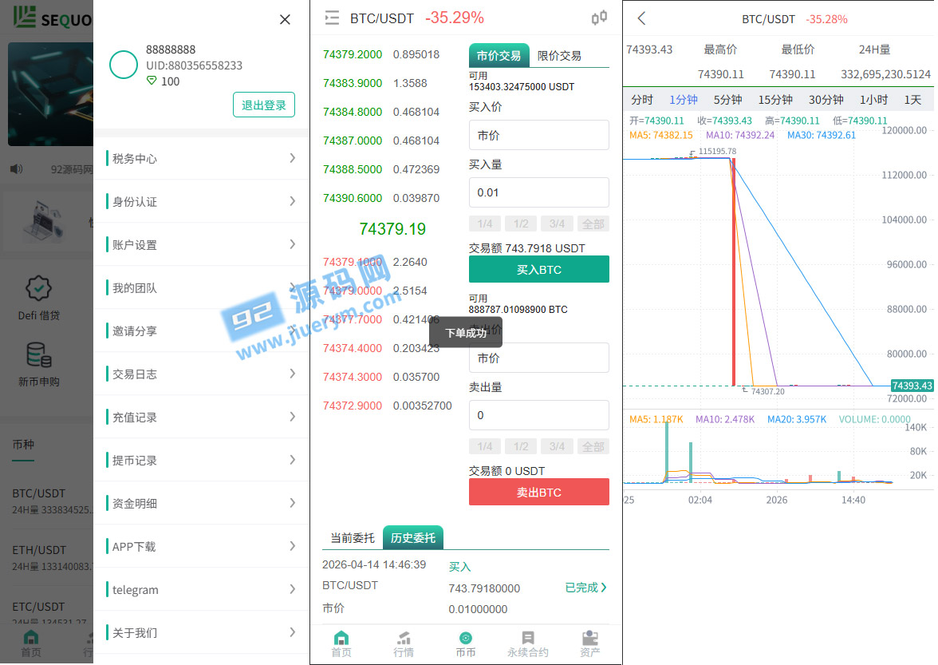Open 行情 in trading panel bottom bar
The image size is (938, 665).
404,644
